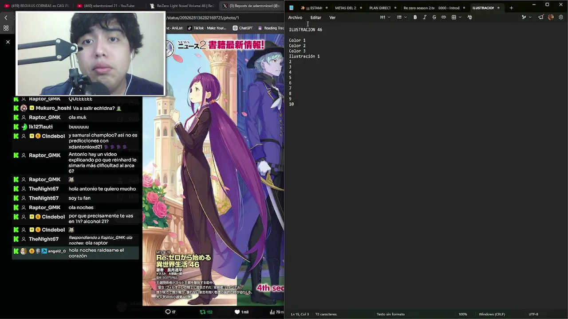Change the UTF-8 encoding in status bar
This screenshot has height=319, width=568.
[533, 314]
